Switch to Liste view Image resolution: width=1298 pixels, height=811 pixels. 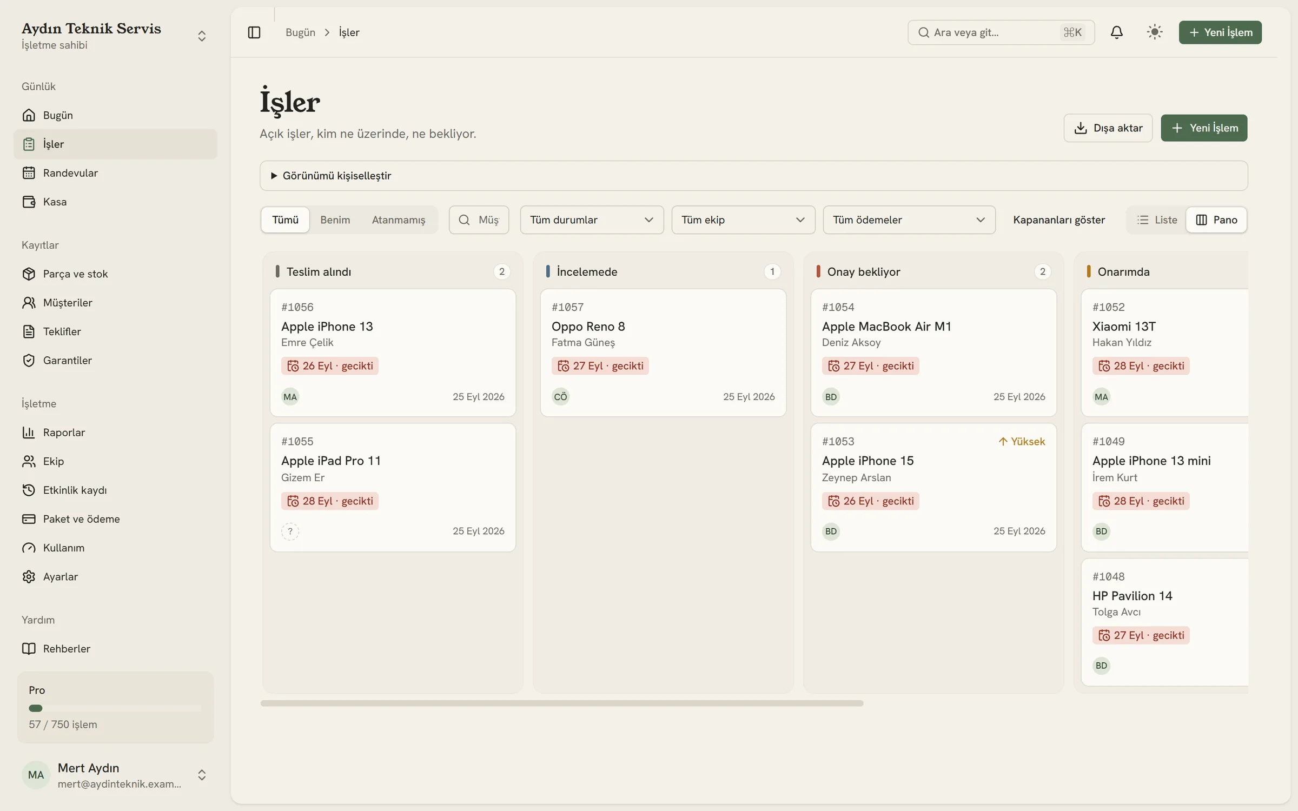click(1157, 220)
